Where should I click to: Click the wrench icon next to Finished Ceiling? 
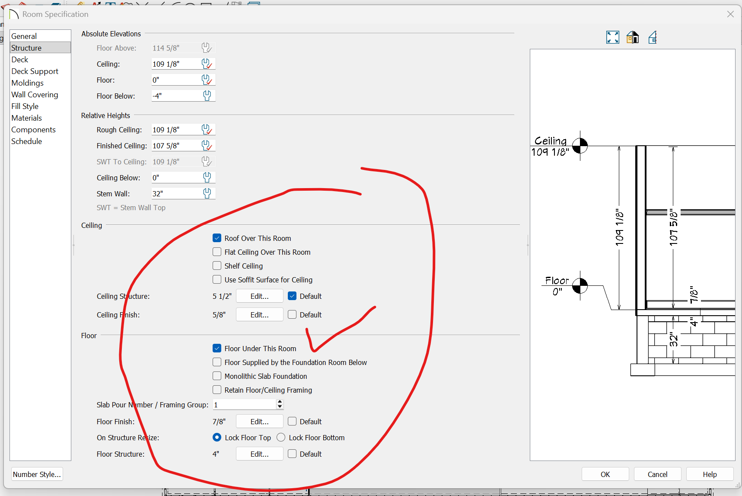click(x=207, y=146)
